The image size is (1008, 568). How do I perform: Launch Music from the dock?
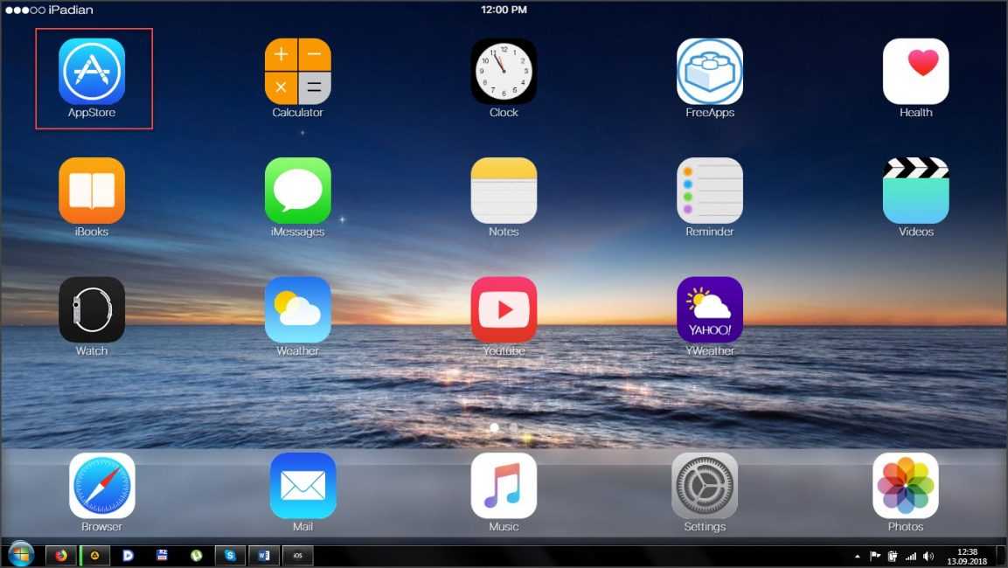504,486
